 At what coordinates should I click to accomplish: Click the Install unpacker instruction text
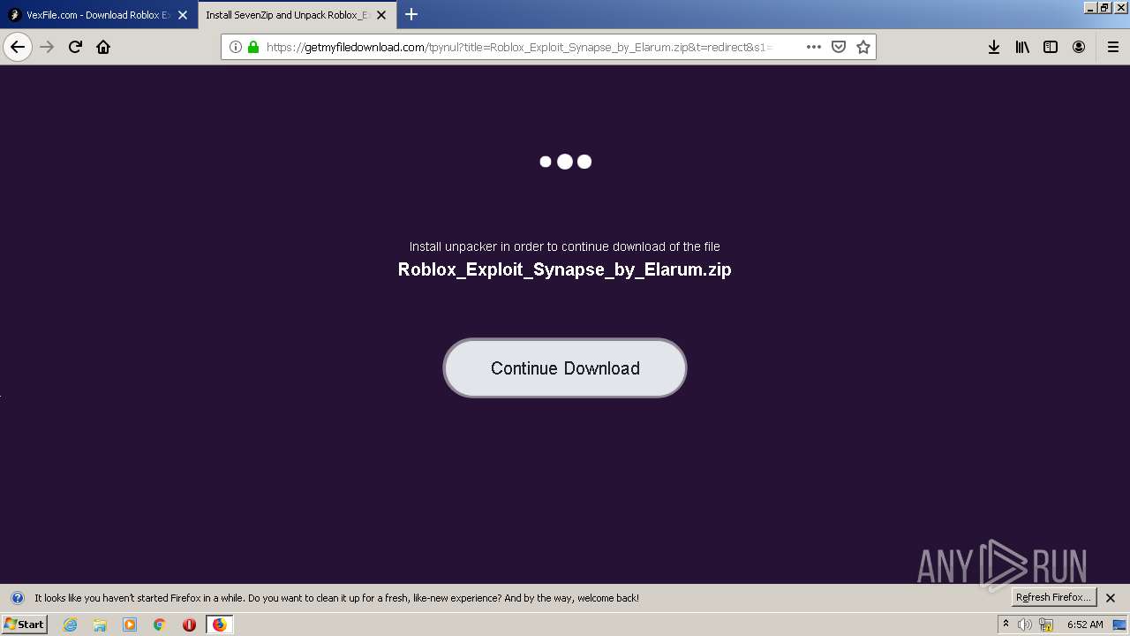(x=565, y=246)
